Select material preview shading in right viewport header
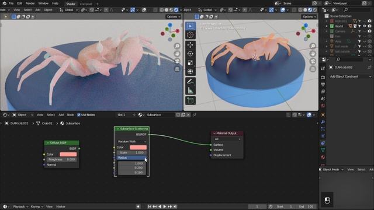The image size is (374, 210). 310,10
